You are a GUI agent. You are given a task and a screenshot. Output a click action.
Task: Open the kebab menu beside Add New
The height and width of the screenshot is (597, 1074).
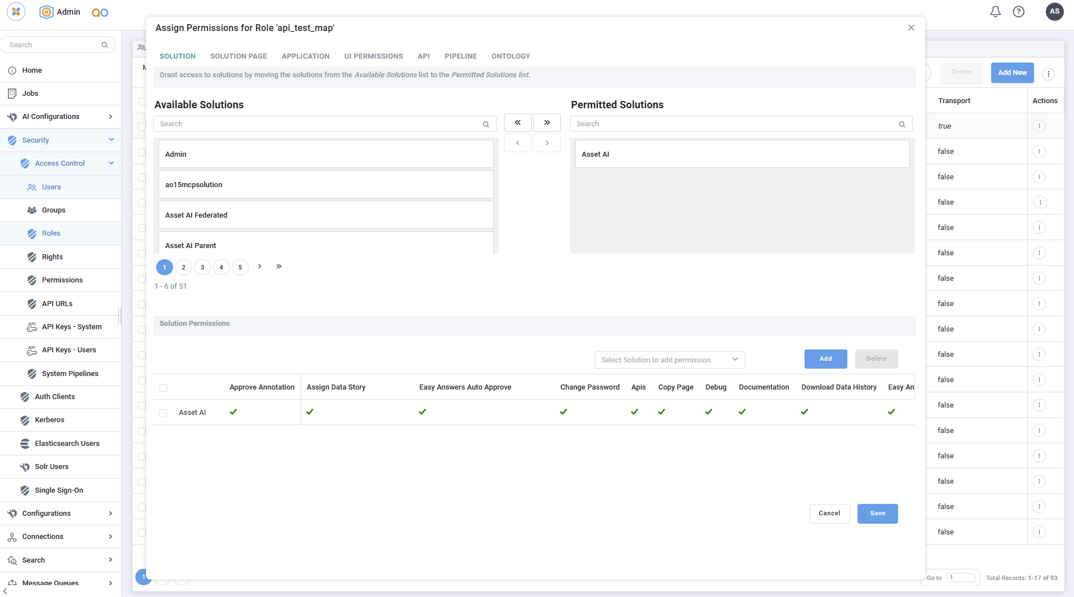1048,74
